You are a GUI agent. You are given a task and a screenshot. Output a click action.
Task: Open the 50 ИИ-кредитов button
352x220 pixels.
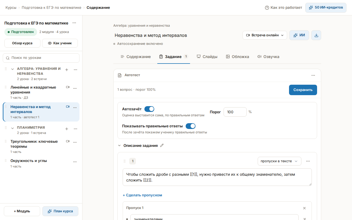(326, 8)
